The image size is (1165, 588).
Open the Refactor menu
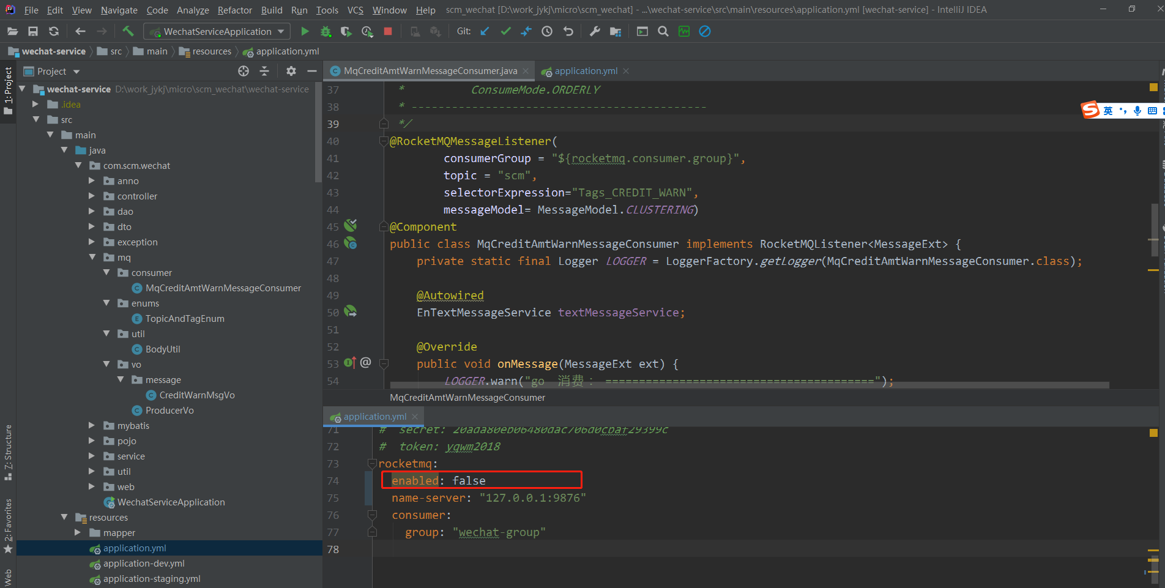coord(234,10)
